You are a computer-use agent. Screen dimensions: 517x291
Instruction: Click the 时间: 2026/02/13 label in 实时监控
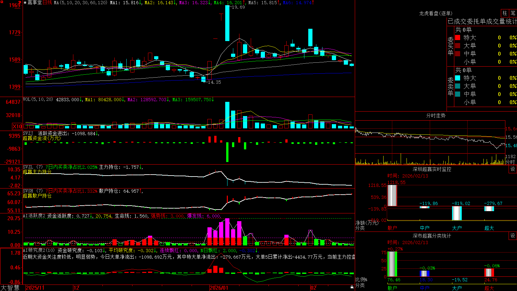coord(408,176)
